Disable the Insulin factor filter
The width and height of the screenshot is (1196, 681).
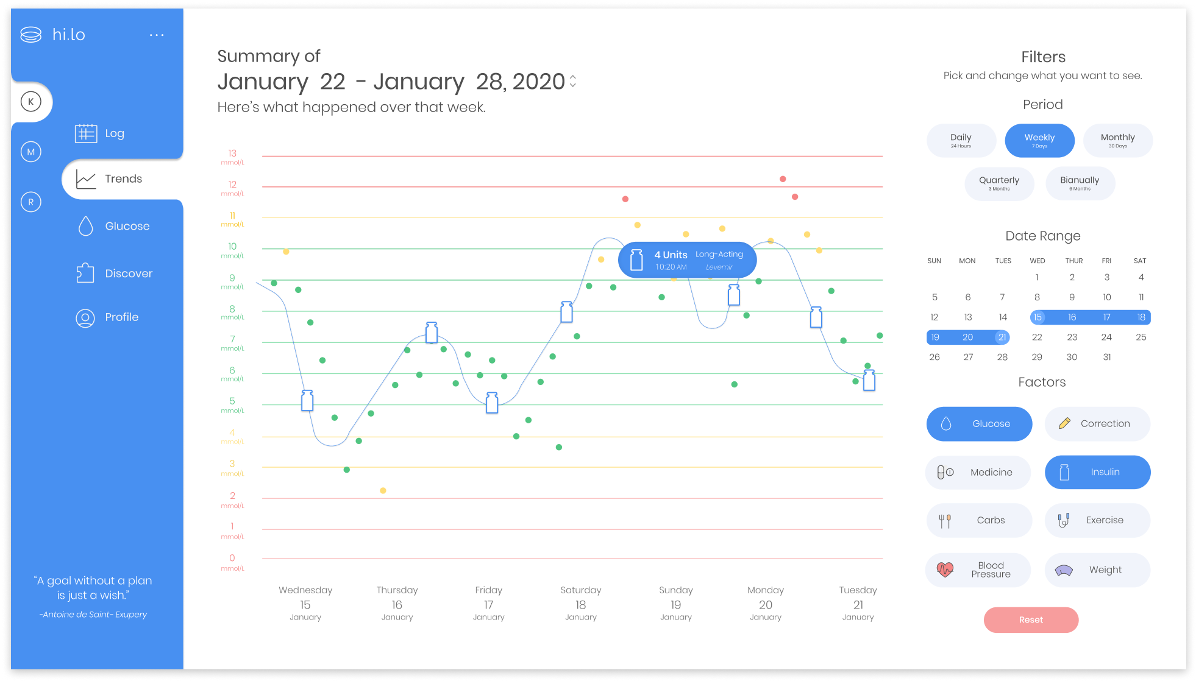pos(1097,472)
